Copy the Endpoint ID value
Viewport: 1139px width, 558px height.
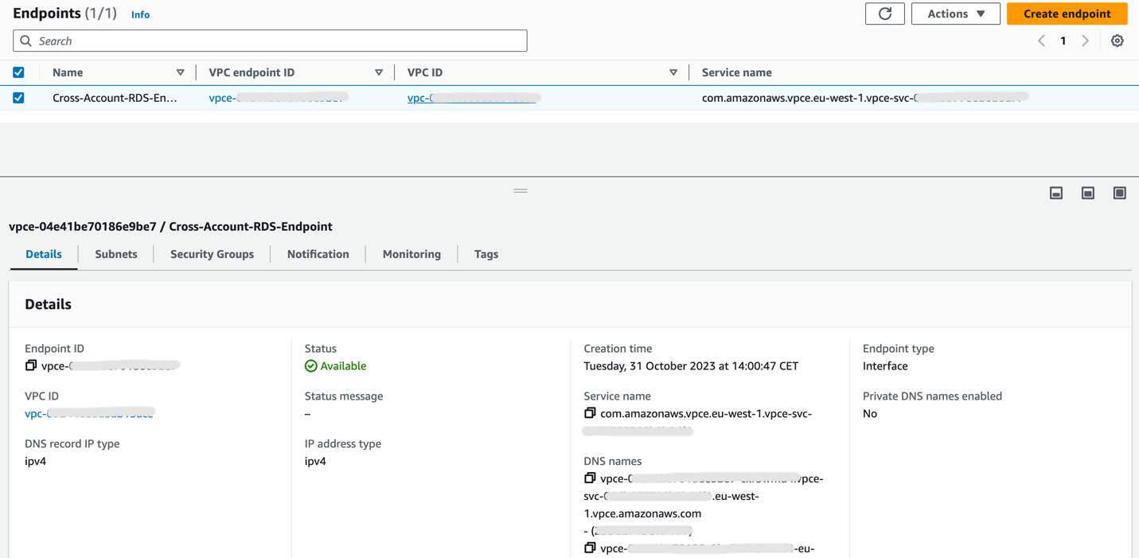pos(32,365)
